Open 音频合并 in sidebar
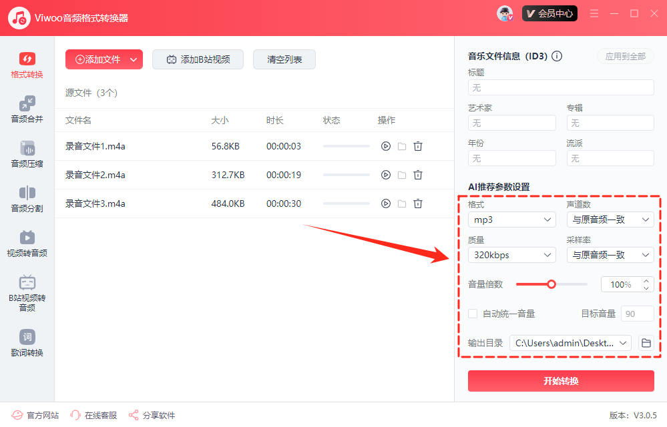The height and width of the screenshot is (427, 667). point(27,109)
